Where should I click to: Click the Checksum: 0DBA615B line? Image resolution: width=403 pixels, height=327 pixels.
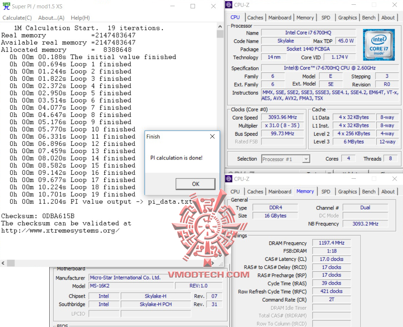click(x=38, y=216)
